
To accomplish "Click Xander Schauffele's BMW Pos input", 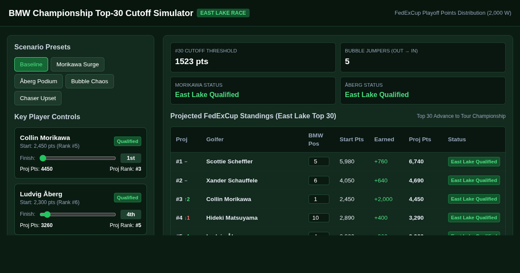I will pyautogui.click(x=318, y=180).
